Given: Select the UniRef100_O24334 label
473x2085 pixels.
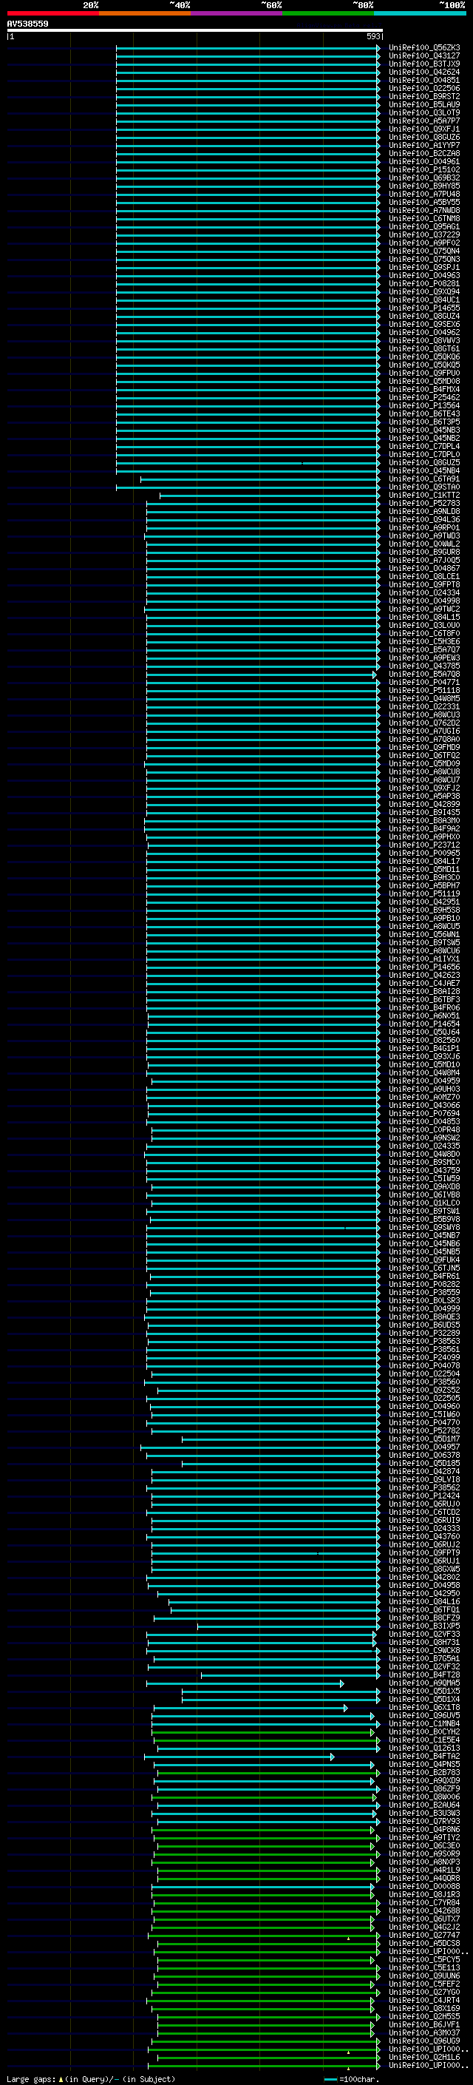Looking at the screenshot, I should click(424, 593).
